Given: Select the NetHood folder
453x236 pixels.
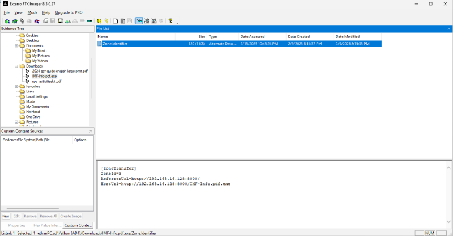Looking at the screenshot, I should (x=33, y=112).
